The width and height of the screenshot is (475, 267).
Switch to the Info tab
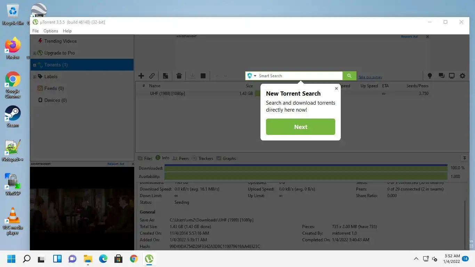coord(162,158)
